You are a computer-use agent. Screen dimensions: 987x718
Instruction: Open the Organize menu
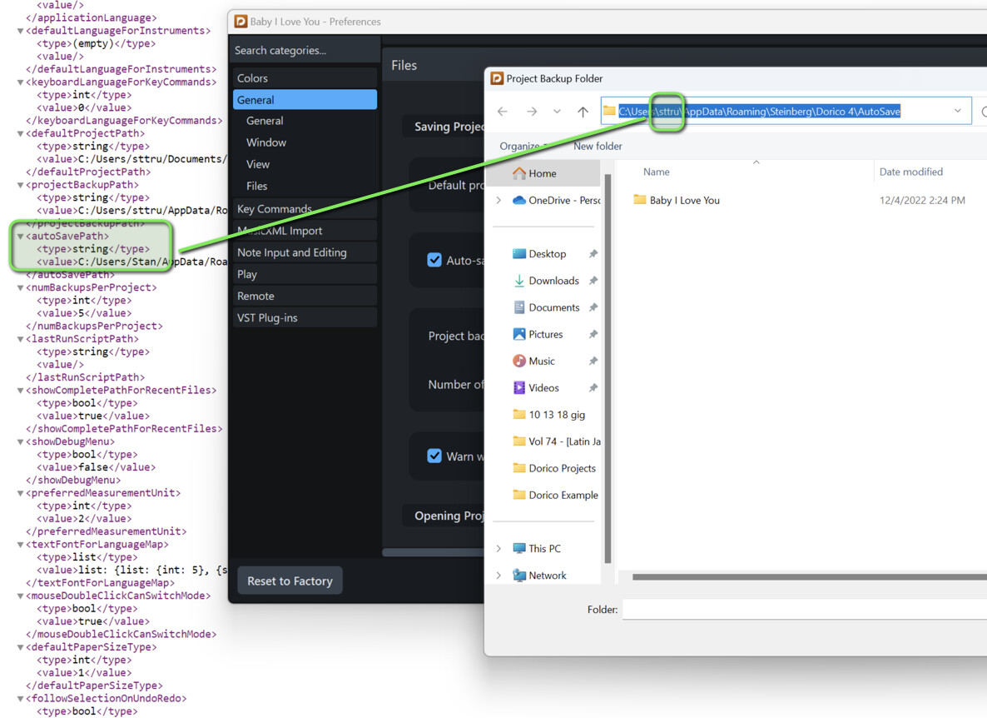tap(523, 146)
